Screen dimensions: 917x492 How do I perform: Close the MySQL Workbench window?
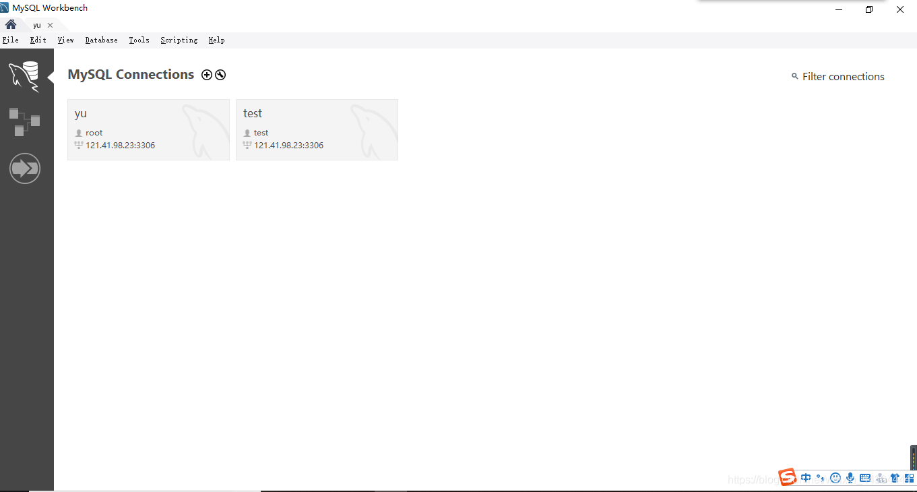click(900, 9)
